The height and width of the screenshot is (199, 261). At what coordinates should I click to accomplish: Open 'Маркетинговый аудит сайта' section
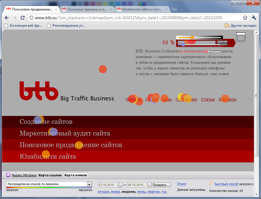point(65,134)
